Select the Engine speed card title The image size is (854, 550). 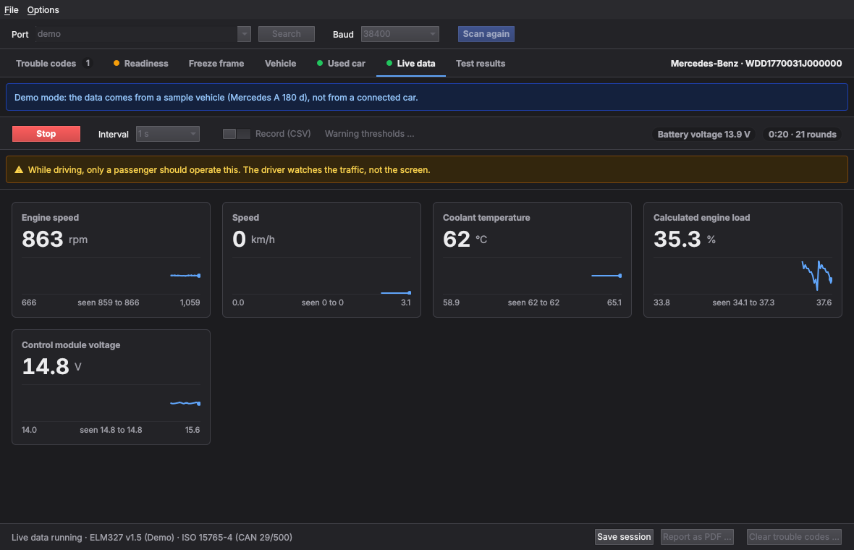click(x=50, y=218)
